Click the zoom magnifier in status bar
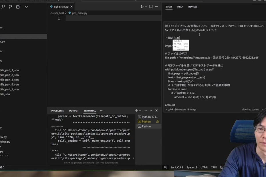 tap(166, 167)
